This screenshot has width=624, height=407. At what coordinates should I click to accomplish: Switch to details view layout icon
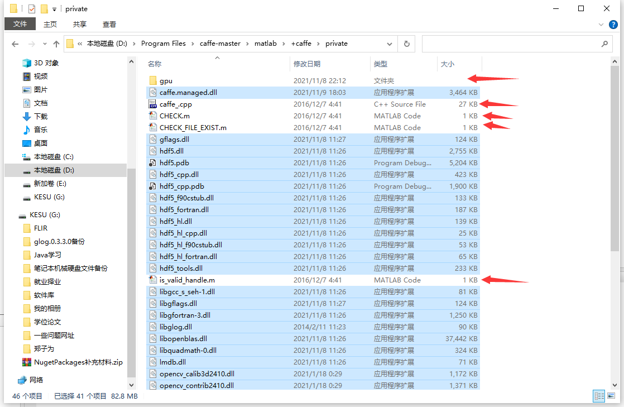click(599, 395)
